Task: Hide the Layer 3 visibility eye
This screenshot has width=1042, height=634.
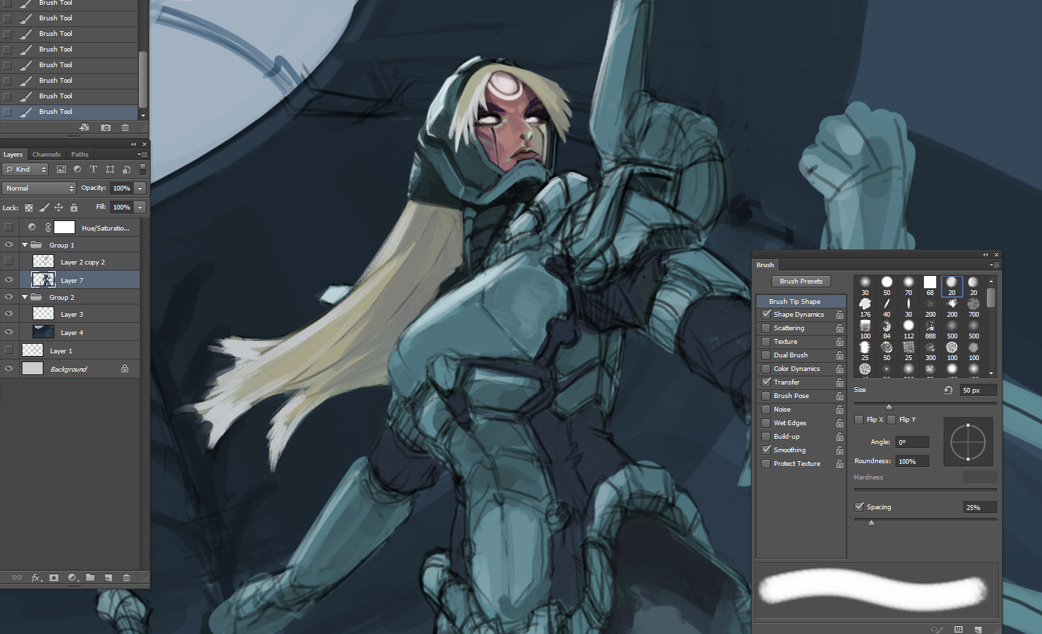Action: click(x=9, y=313)
